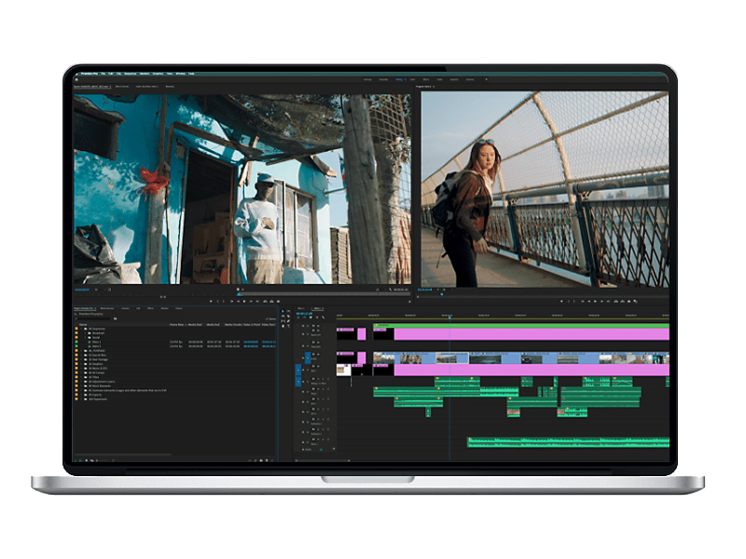Screen dimensions: 746x559
Task: Pick the Type tool from the tools panel
Action: pyautogui.click(x=289, y=326)
